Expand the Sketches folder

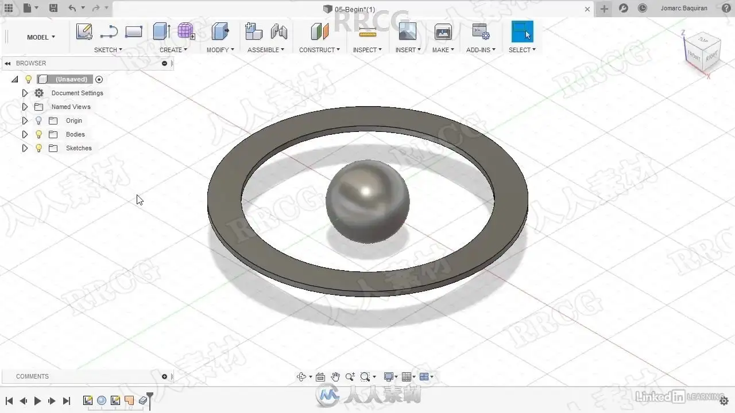[x=25, y=148]
